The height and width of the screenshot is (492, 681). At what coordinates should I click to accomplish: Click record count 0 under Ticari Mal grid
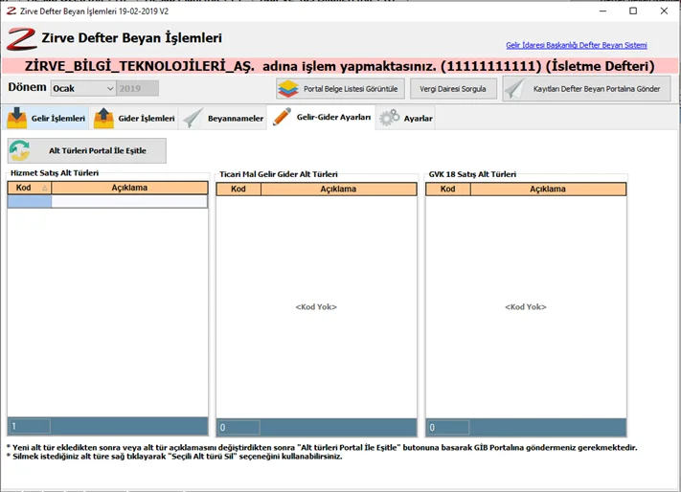tap(238, 427)
